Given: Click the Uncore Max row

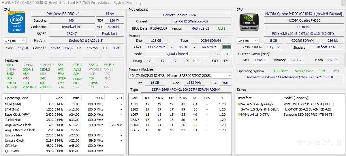Looking at the screenshot, I should tap(64, 135).
